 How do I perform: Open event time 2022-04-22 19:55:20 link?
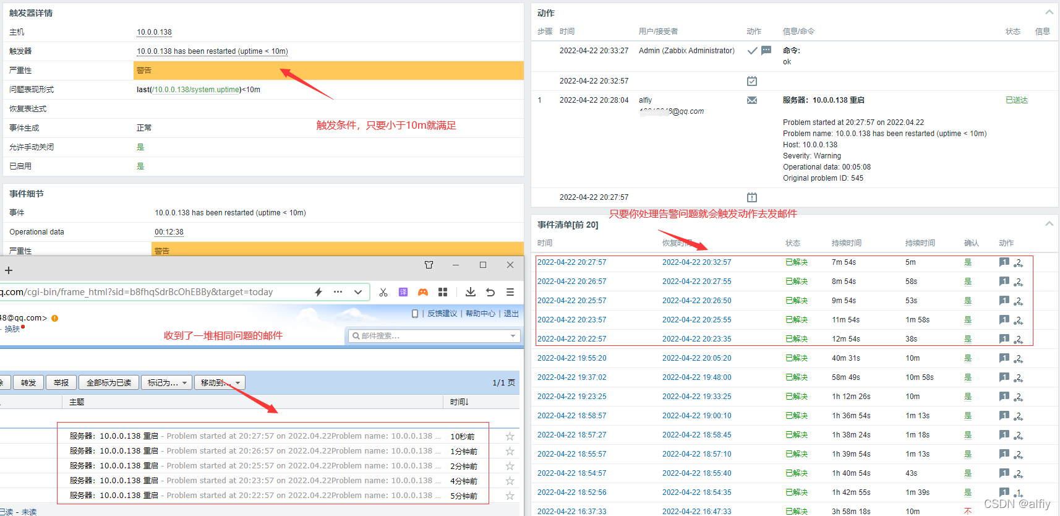point(571,358)
